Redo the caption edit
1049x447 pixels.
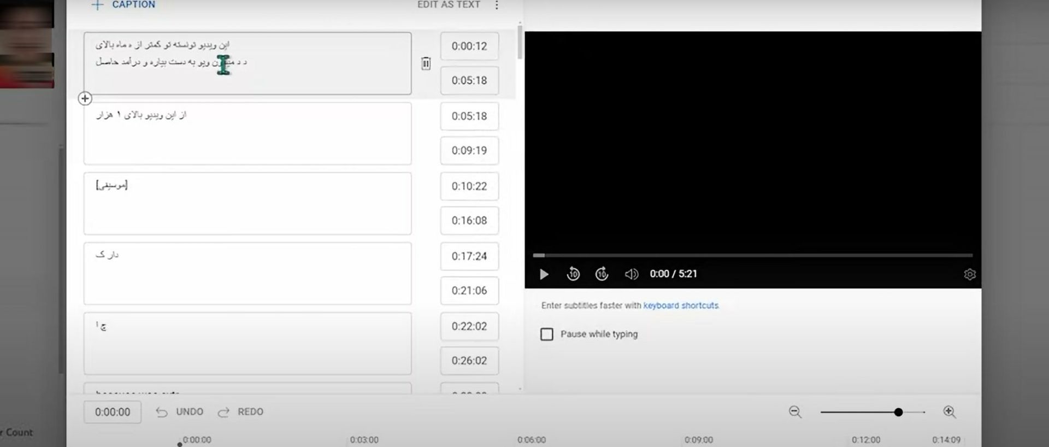click(241, 412)
